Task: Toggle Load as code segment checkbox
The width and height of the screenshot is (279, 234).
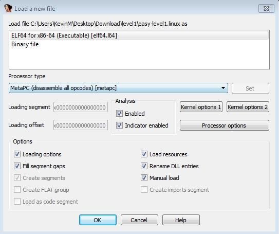Action: coord(17,202)
